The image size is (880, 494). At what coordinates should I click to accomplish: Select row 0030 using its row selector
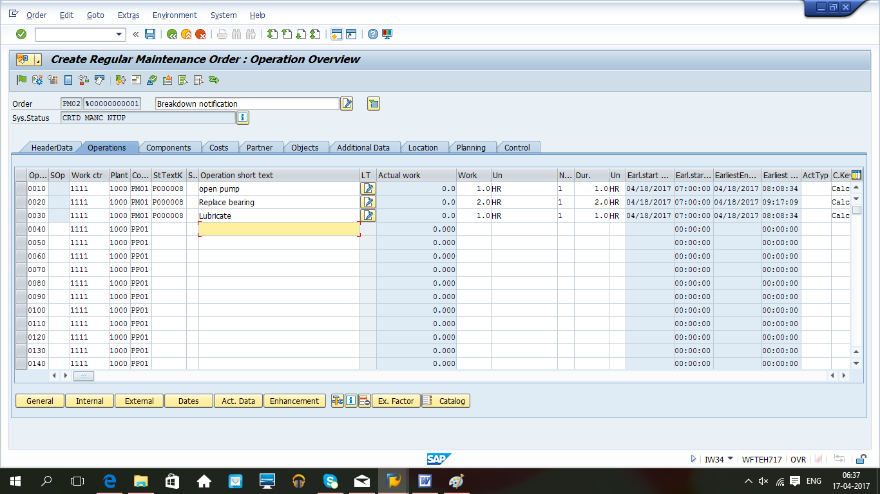21,215
